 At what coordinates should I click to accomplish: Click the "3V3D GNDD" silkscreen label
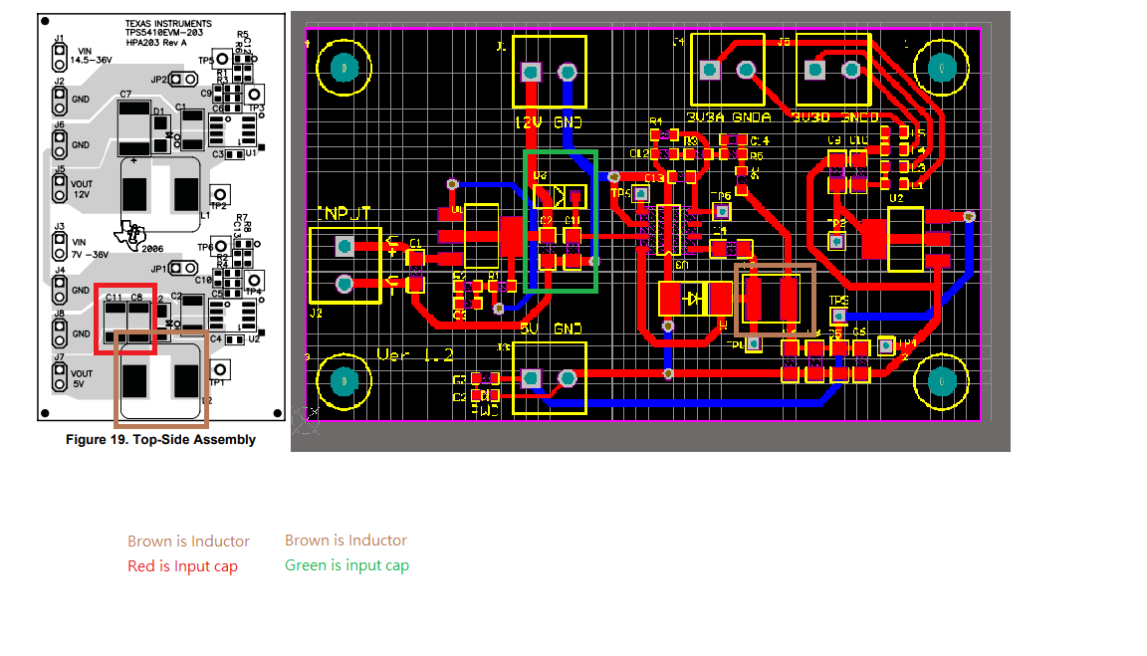coord(835,117)
